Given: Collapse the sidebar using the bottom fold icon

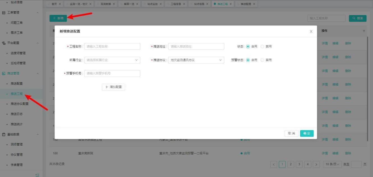Looking at the screenshot, I should click(37, 175).
